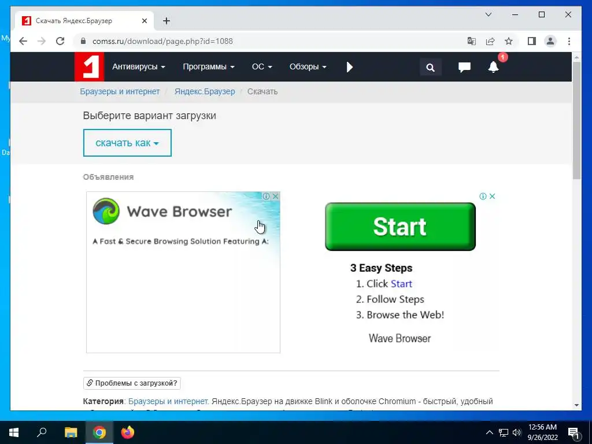Click the 3 Easy Steps heading
Image resolution: width=592 pixels, height=444 pixels.
[382, 268]
